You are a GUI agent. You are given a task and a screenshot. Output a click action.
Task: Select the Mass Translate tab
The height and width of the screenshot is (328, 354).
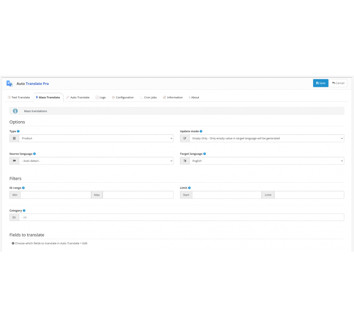coord(48,97)
